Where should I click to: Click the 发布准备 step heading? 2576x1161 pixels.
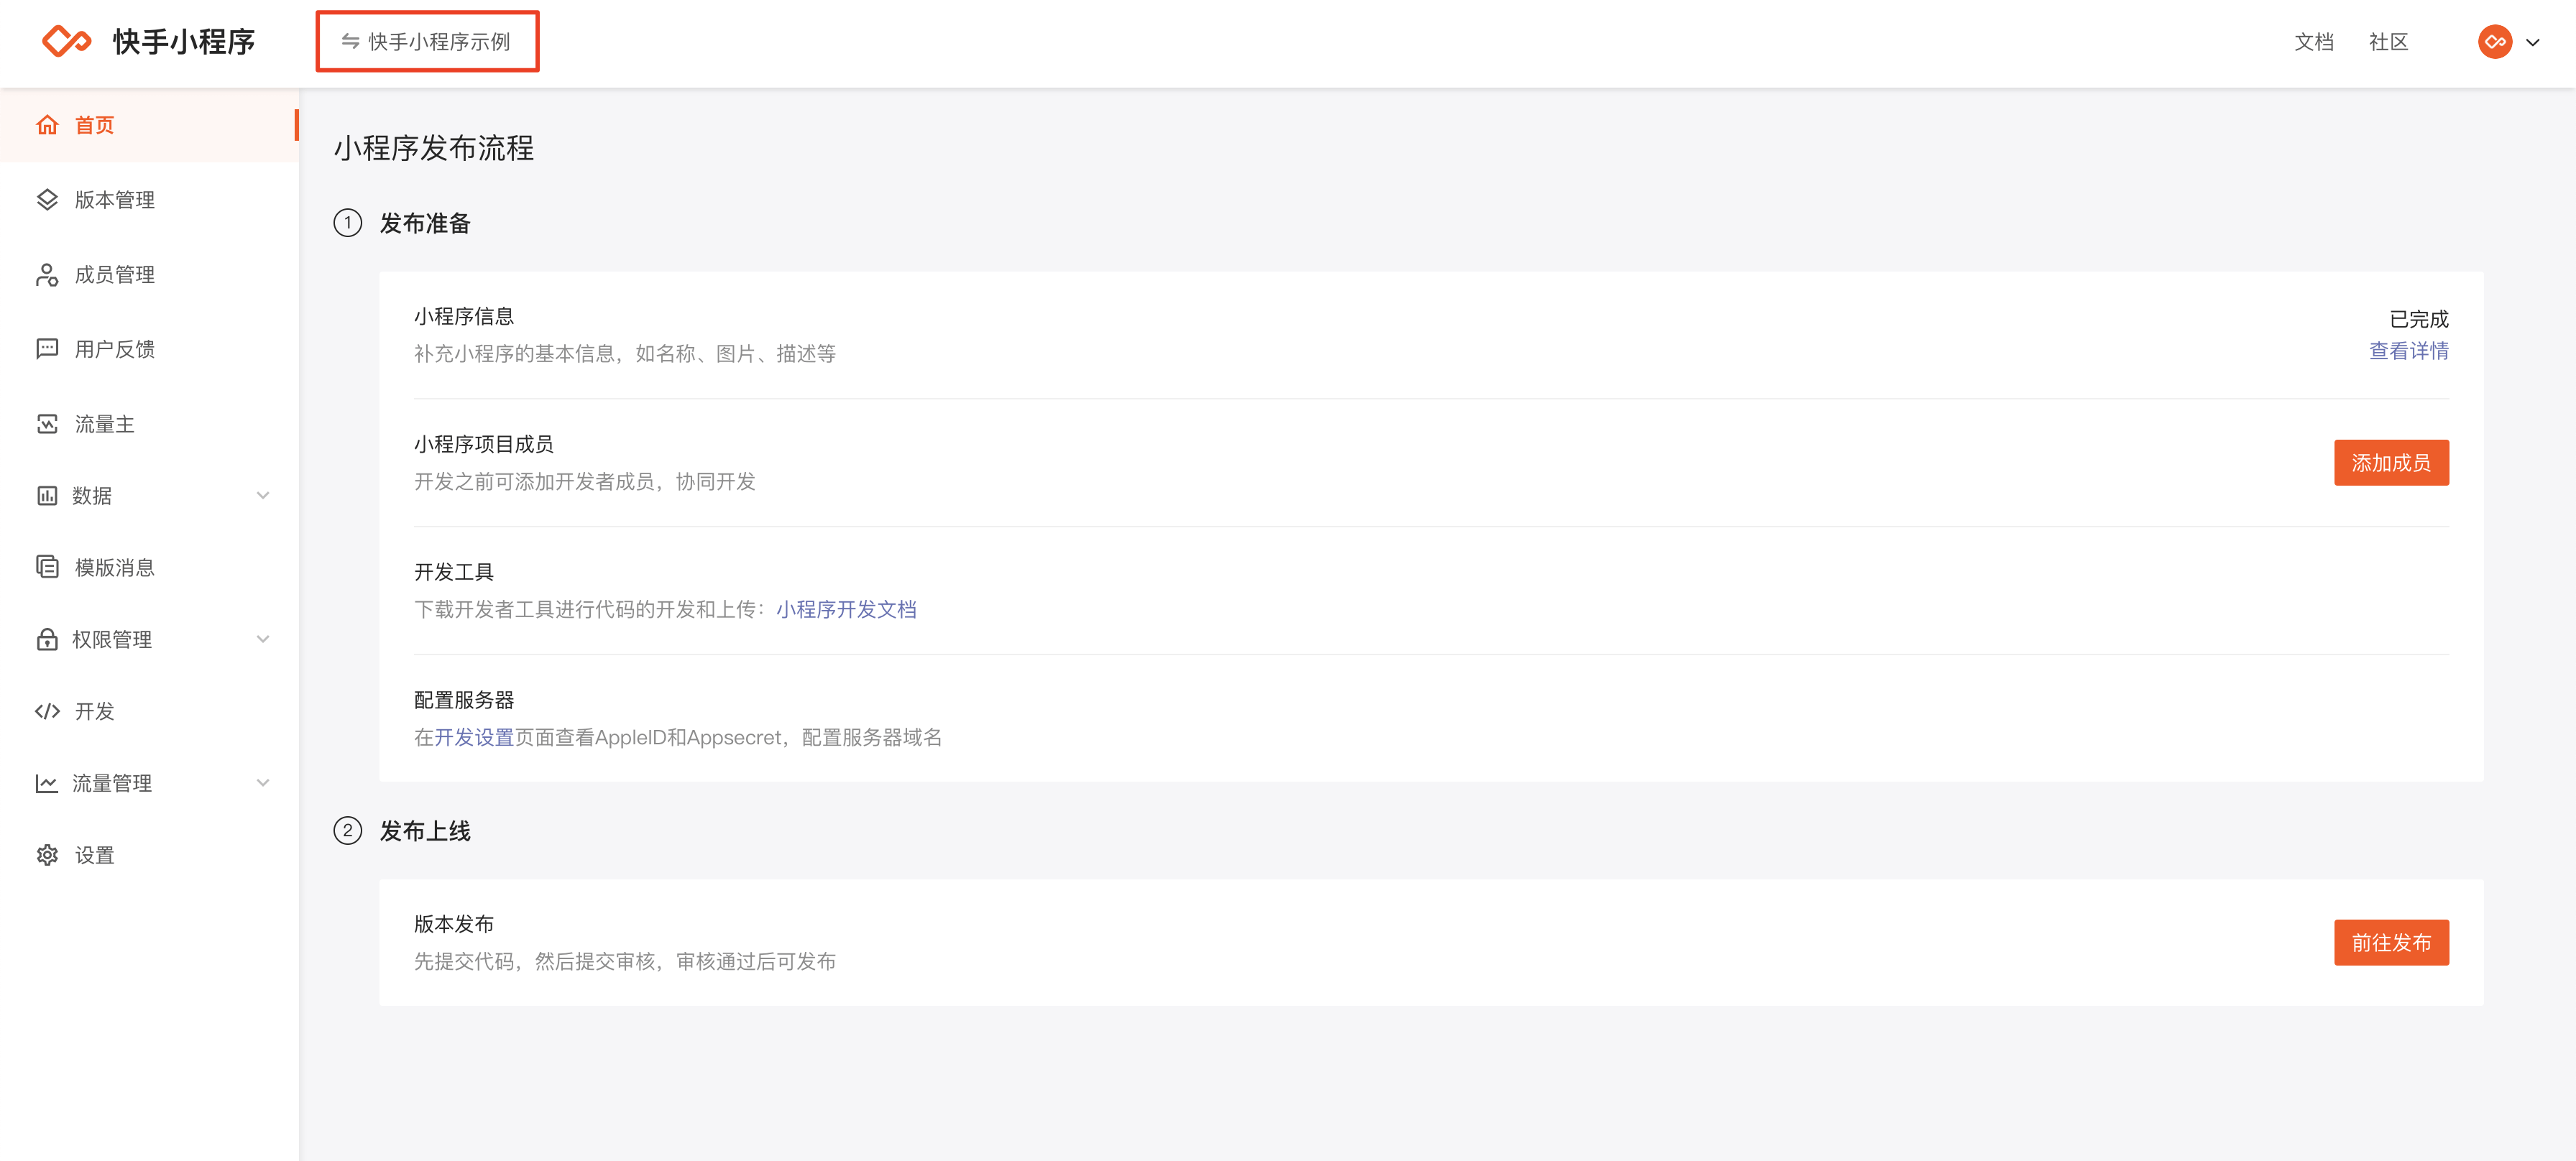coord(425,223)
